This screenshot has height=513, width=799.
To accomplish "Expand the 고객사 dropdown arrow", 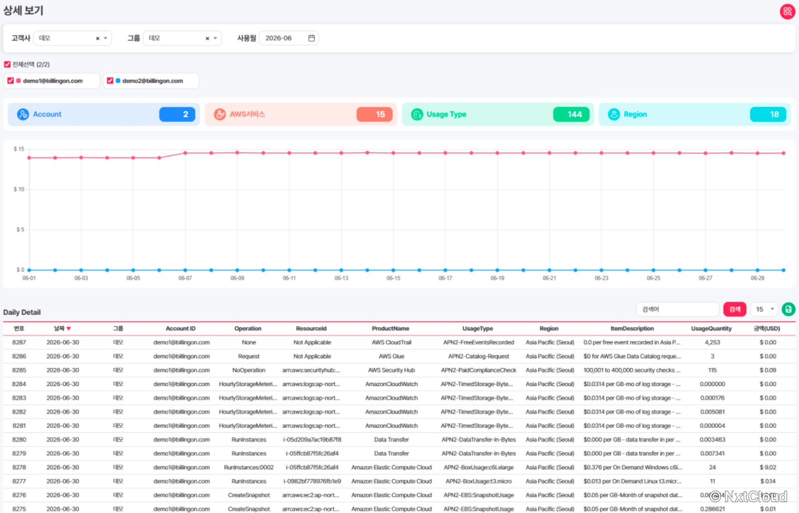I will point(105,38).
